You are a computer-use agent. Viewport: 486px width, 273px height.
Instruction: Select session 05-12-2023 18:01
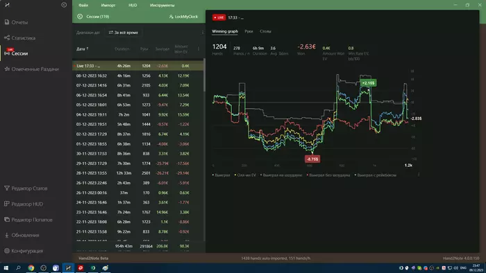tap(138, 105)
